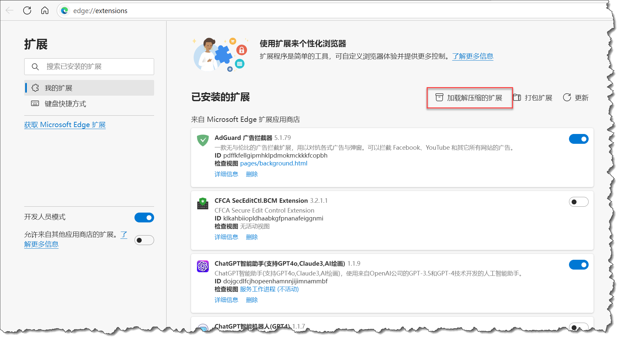
Task: Click 打包扩展 button
Action: click(533, 98)
